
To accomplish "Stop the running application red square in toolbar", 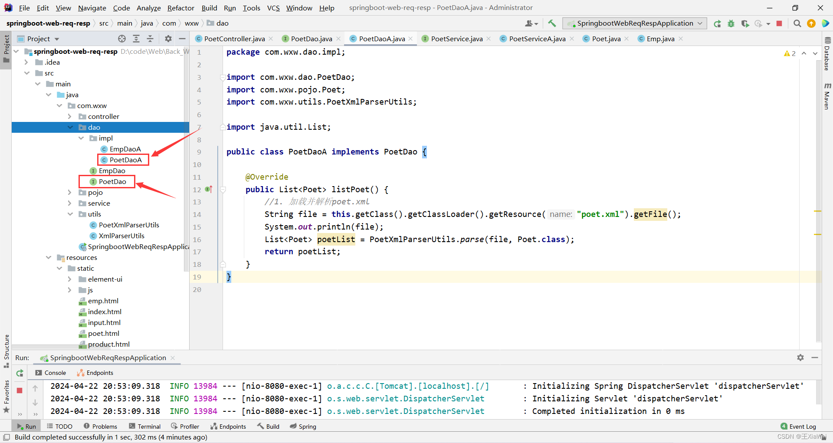I will tap(779, 23).
